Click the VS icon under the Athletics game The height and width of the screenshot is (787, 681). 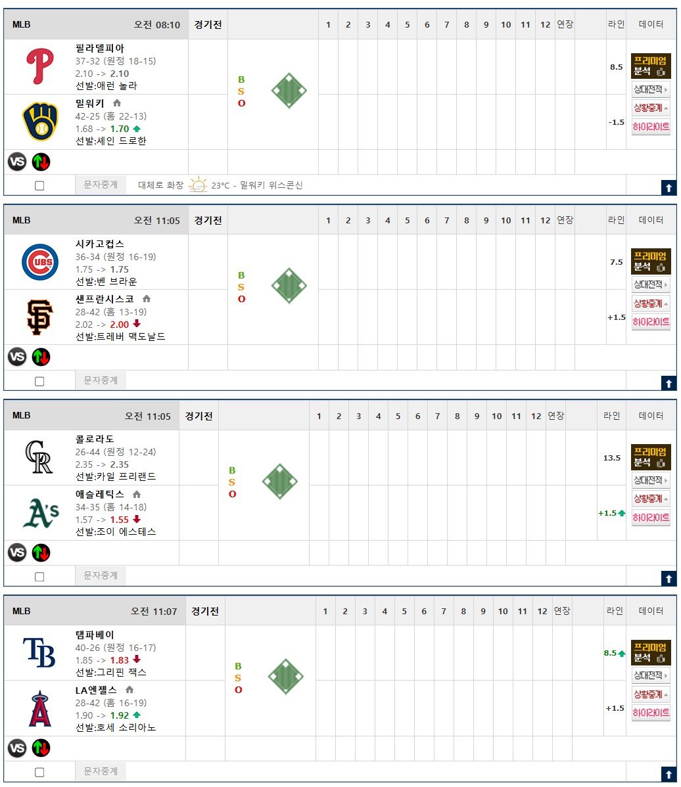17,553
